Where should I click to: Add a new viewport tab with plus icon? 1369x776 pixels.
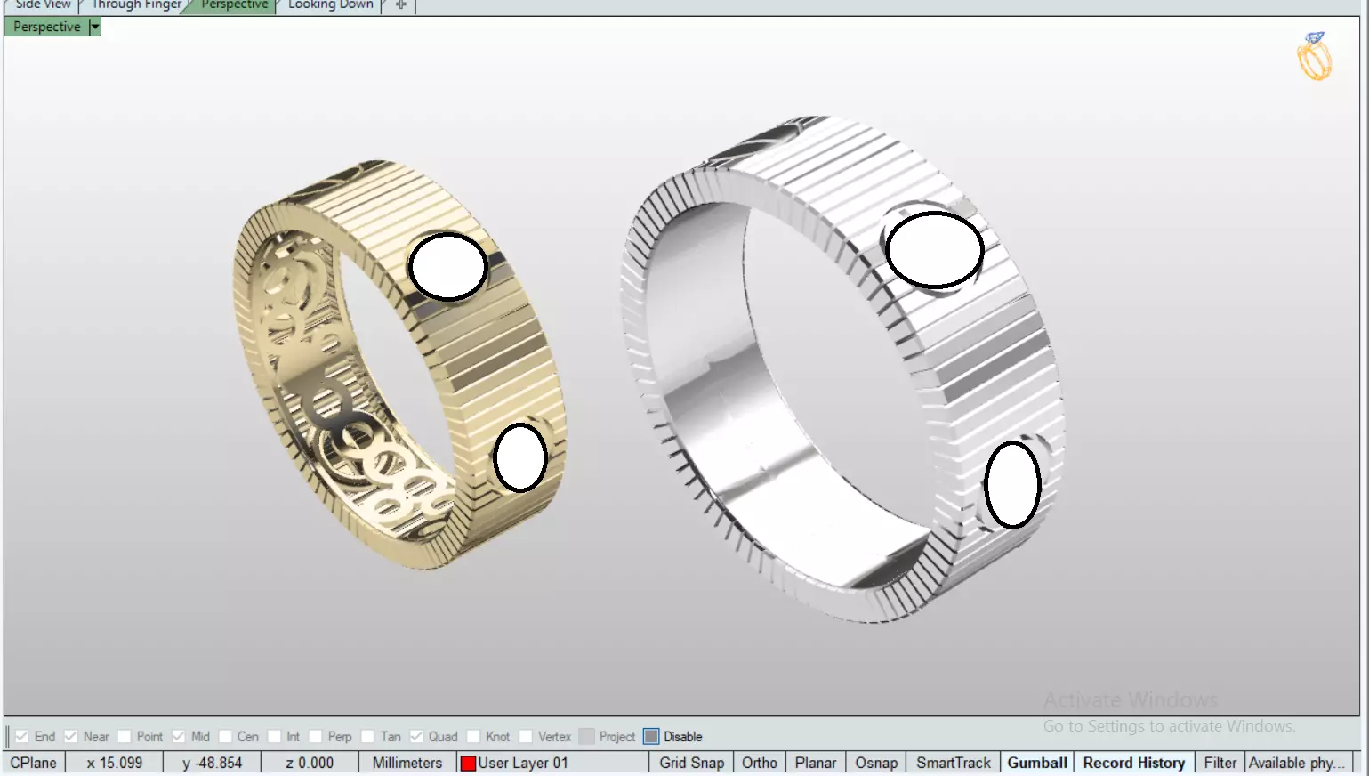[x=400, y=5]
